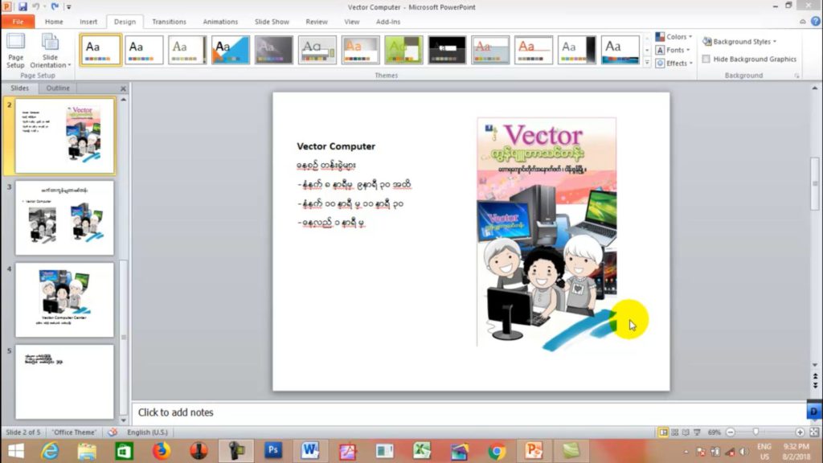The width and height of the screenshot is (823, 463).
Task: Open the Background Styles dropdown
Action: point(739,42)
